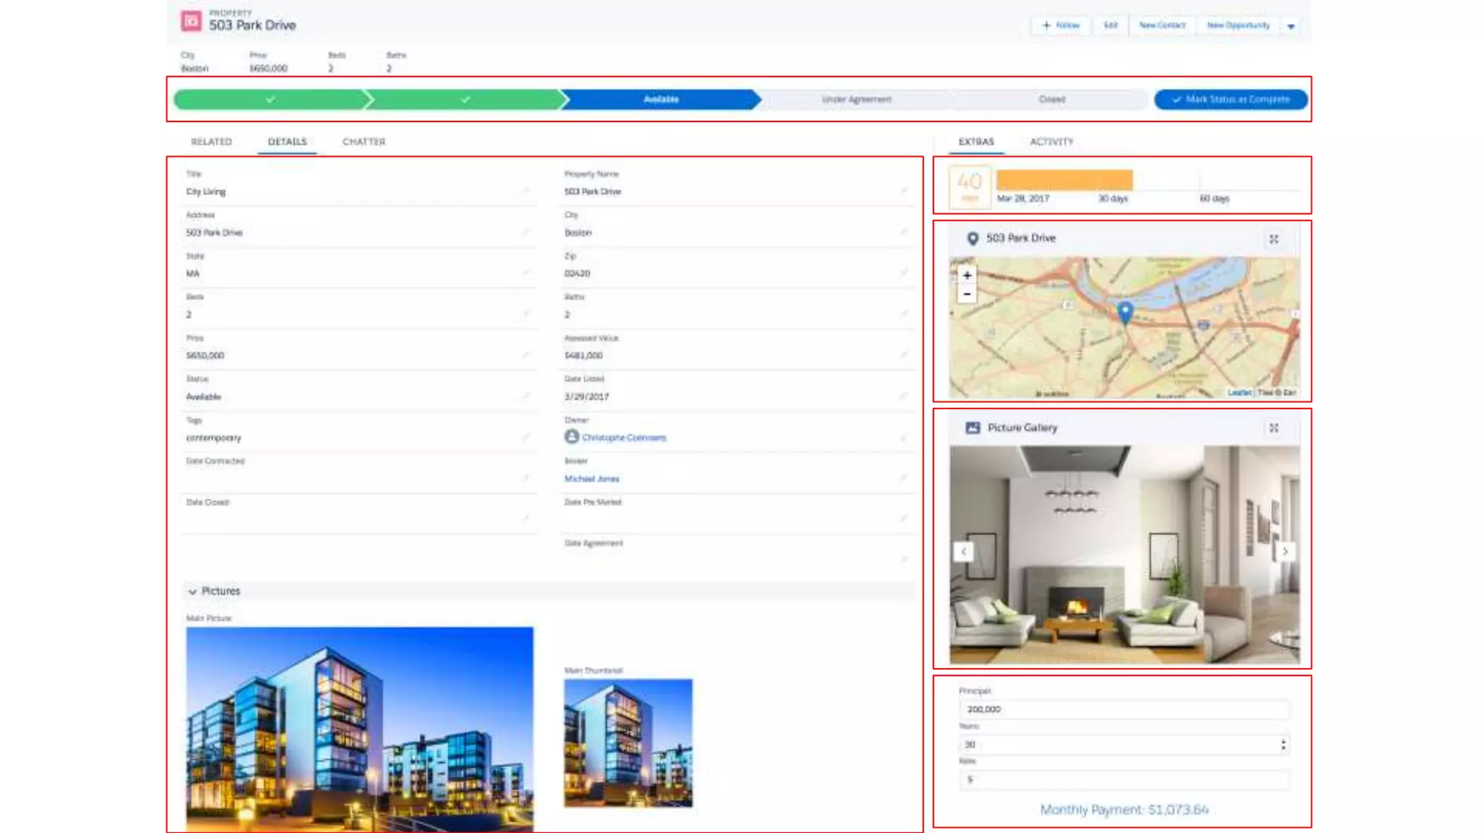Image resolution: width=1482 pixels, height=833 pixels.
Task: Select Under Agreement stage in path
Action: click(x=856, y=99)
